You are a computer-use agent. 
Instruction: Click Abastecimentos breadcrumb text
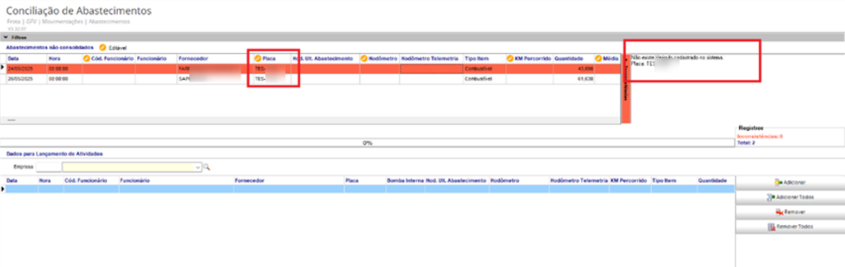109,21
